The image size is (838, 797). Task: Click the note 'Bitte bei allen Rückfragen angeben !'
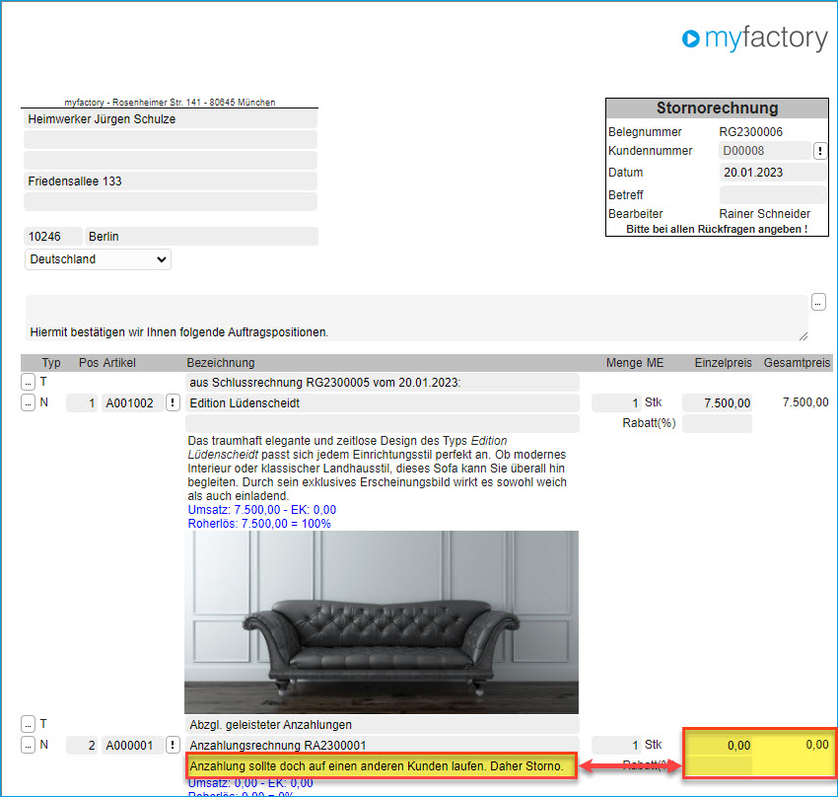717,229
